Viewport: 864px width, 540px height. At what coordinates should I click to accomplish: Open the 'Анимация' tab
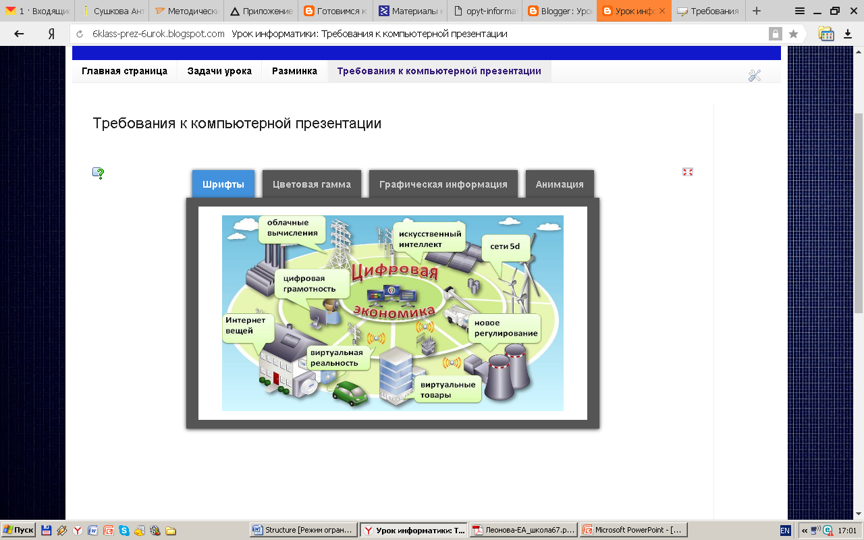click(x=560, y=184)
